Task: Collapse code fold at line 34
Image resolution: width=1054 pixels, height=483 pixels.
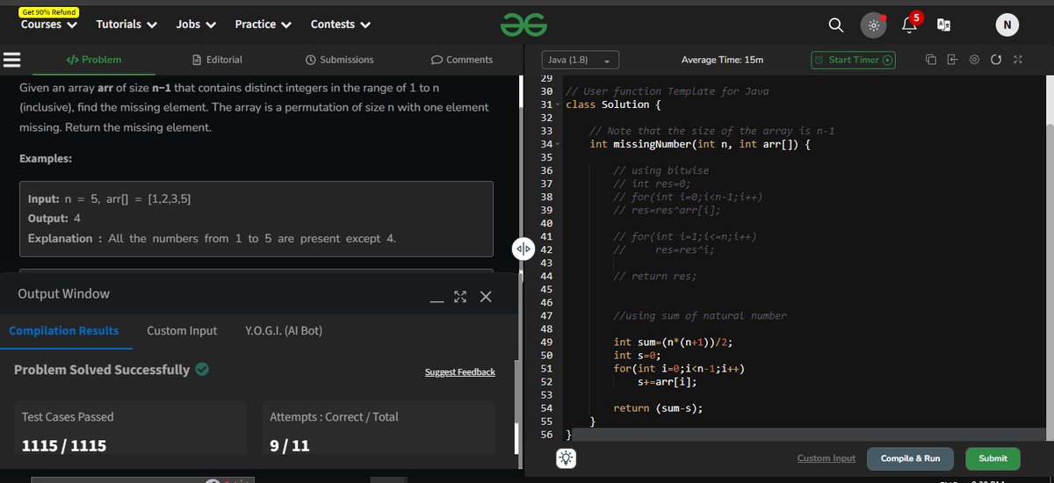Action: [559, 145]
